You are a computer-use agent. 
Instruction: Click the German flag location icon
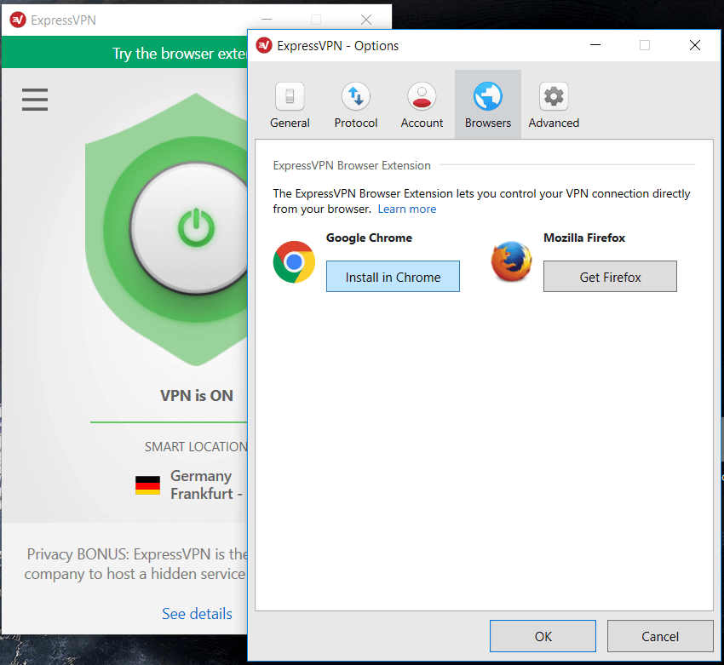click(x=147, y=485)
